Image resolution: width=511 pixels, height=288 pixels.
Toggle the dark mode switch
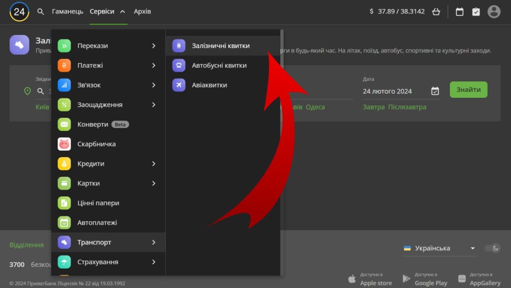pos(492,248)
